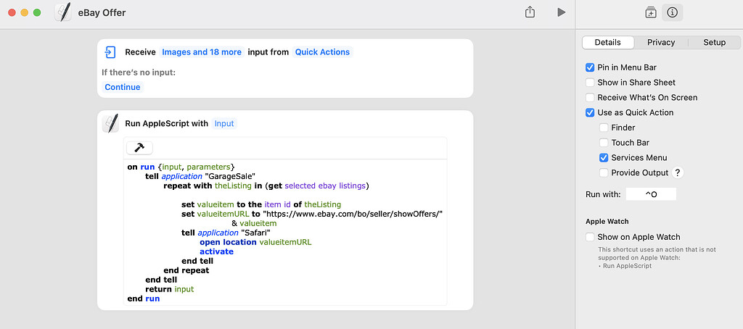Click the 'end run' script line
The height and width of the screenshot is (329, 743).
click(144, 299)
